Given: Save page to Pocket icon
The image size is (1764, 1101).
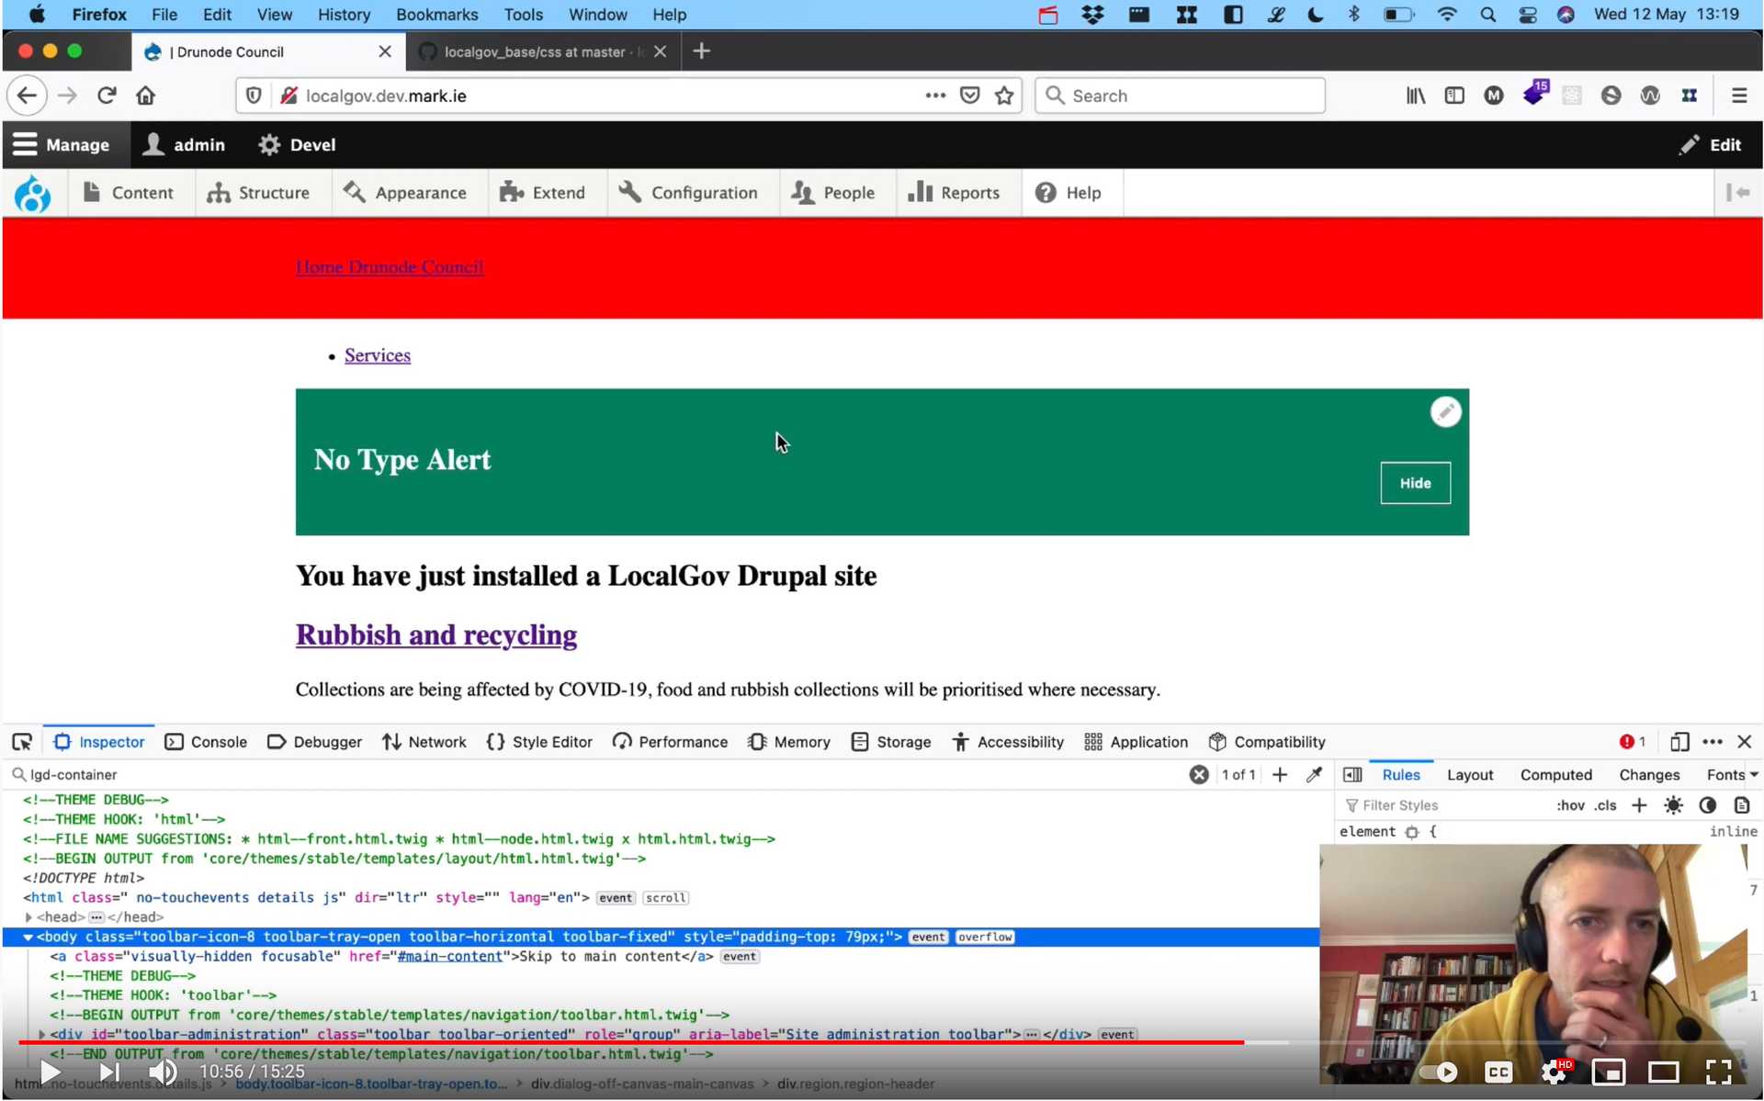Looking at the screenshot, I should [x=970, y=95].
